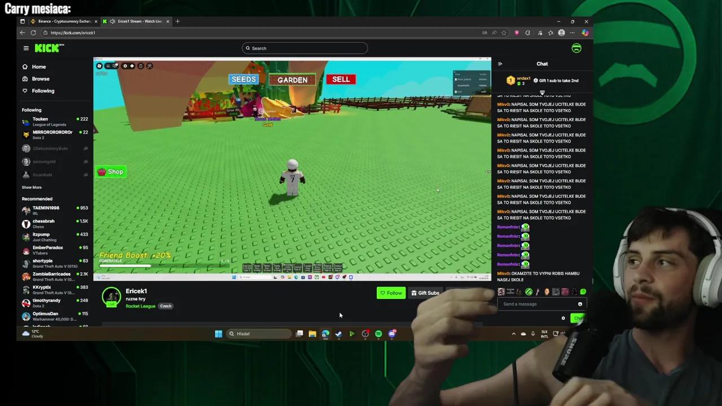Open File Explorer from taskbar
This screenshot has height=406, width=722.
click(312, 334)
